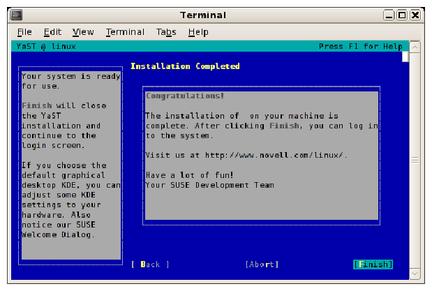Open the Help menu

click(198, 32)
